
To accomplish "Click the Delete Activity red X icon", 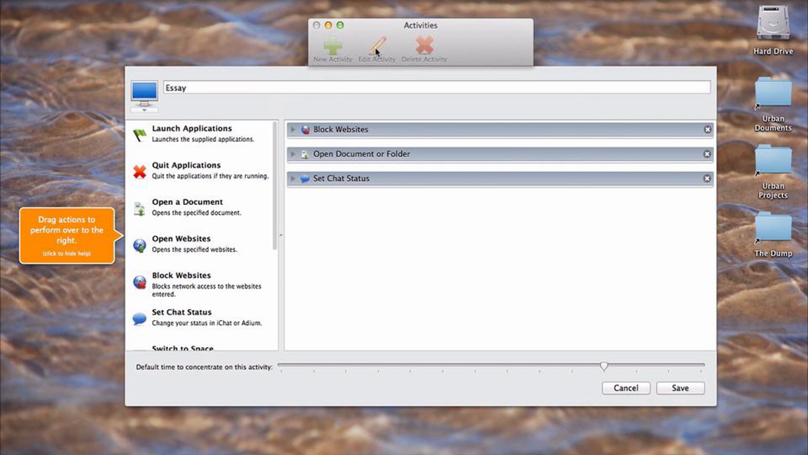I will click(424, 45).
